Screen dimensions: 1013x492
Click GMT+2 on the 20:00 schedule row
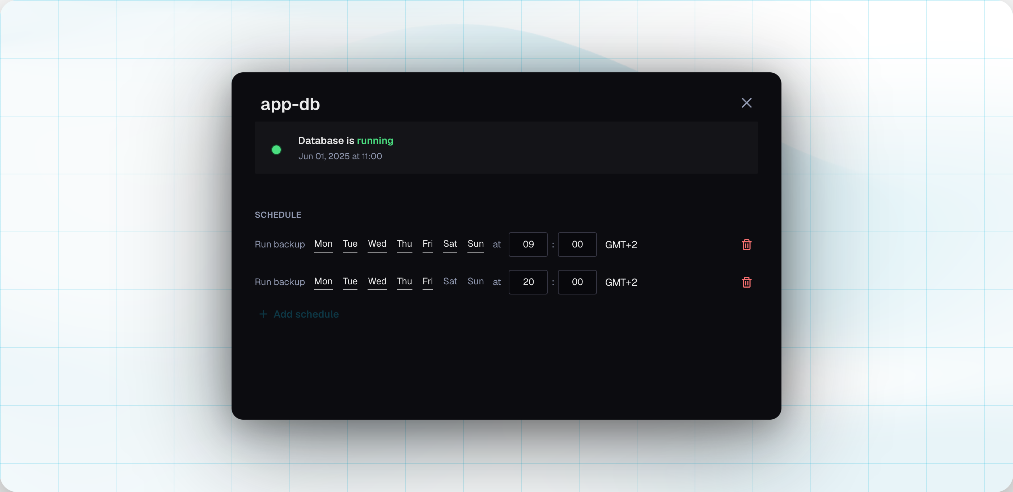tap(621, 283)
